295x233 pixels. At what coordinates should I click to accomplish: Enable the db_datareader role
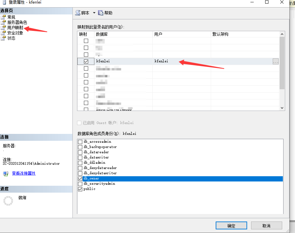coord(80,152)
